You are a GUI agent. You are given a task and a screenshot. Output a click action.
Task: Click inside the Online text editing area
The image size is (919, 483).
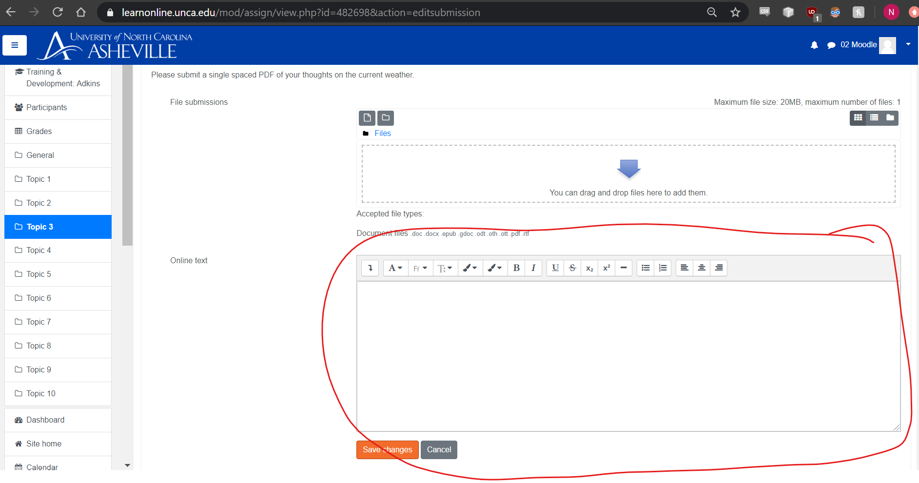pyautogui.click(x=628, y=356)
